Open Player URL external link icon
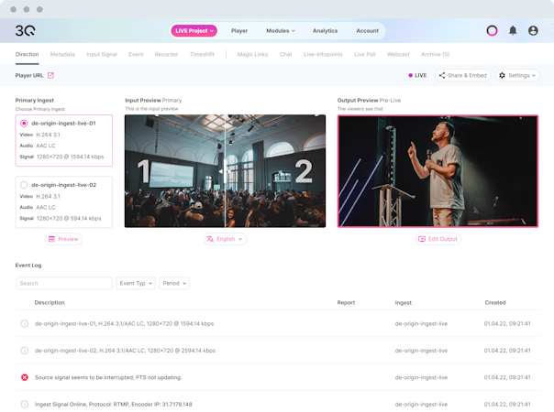Screen dimensions: 554x412 50,75
